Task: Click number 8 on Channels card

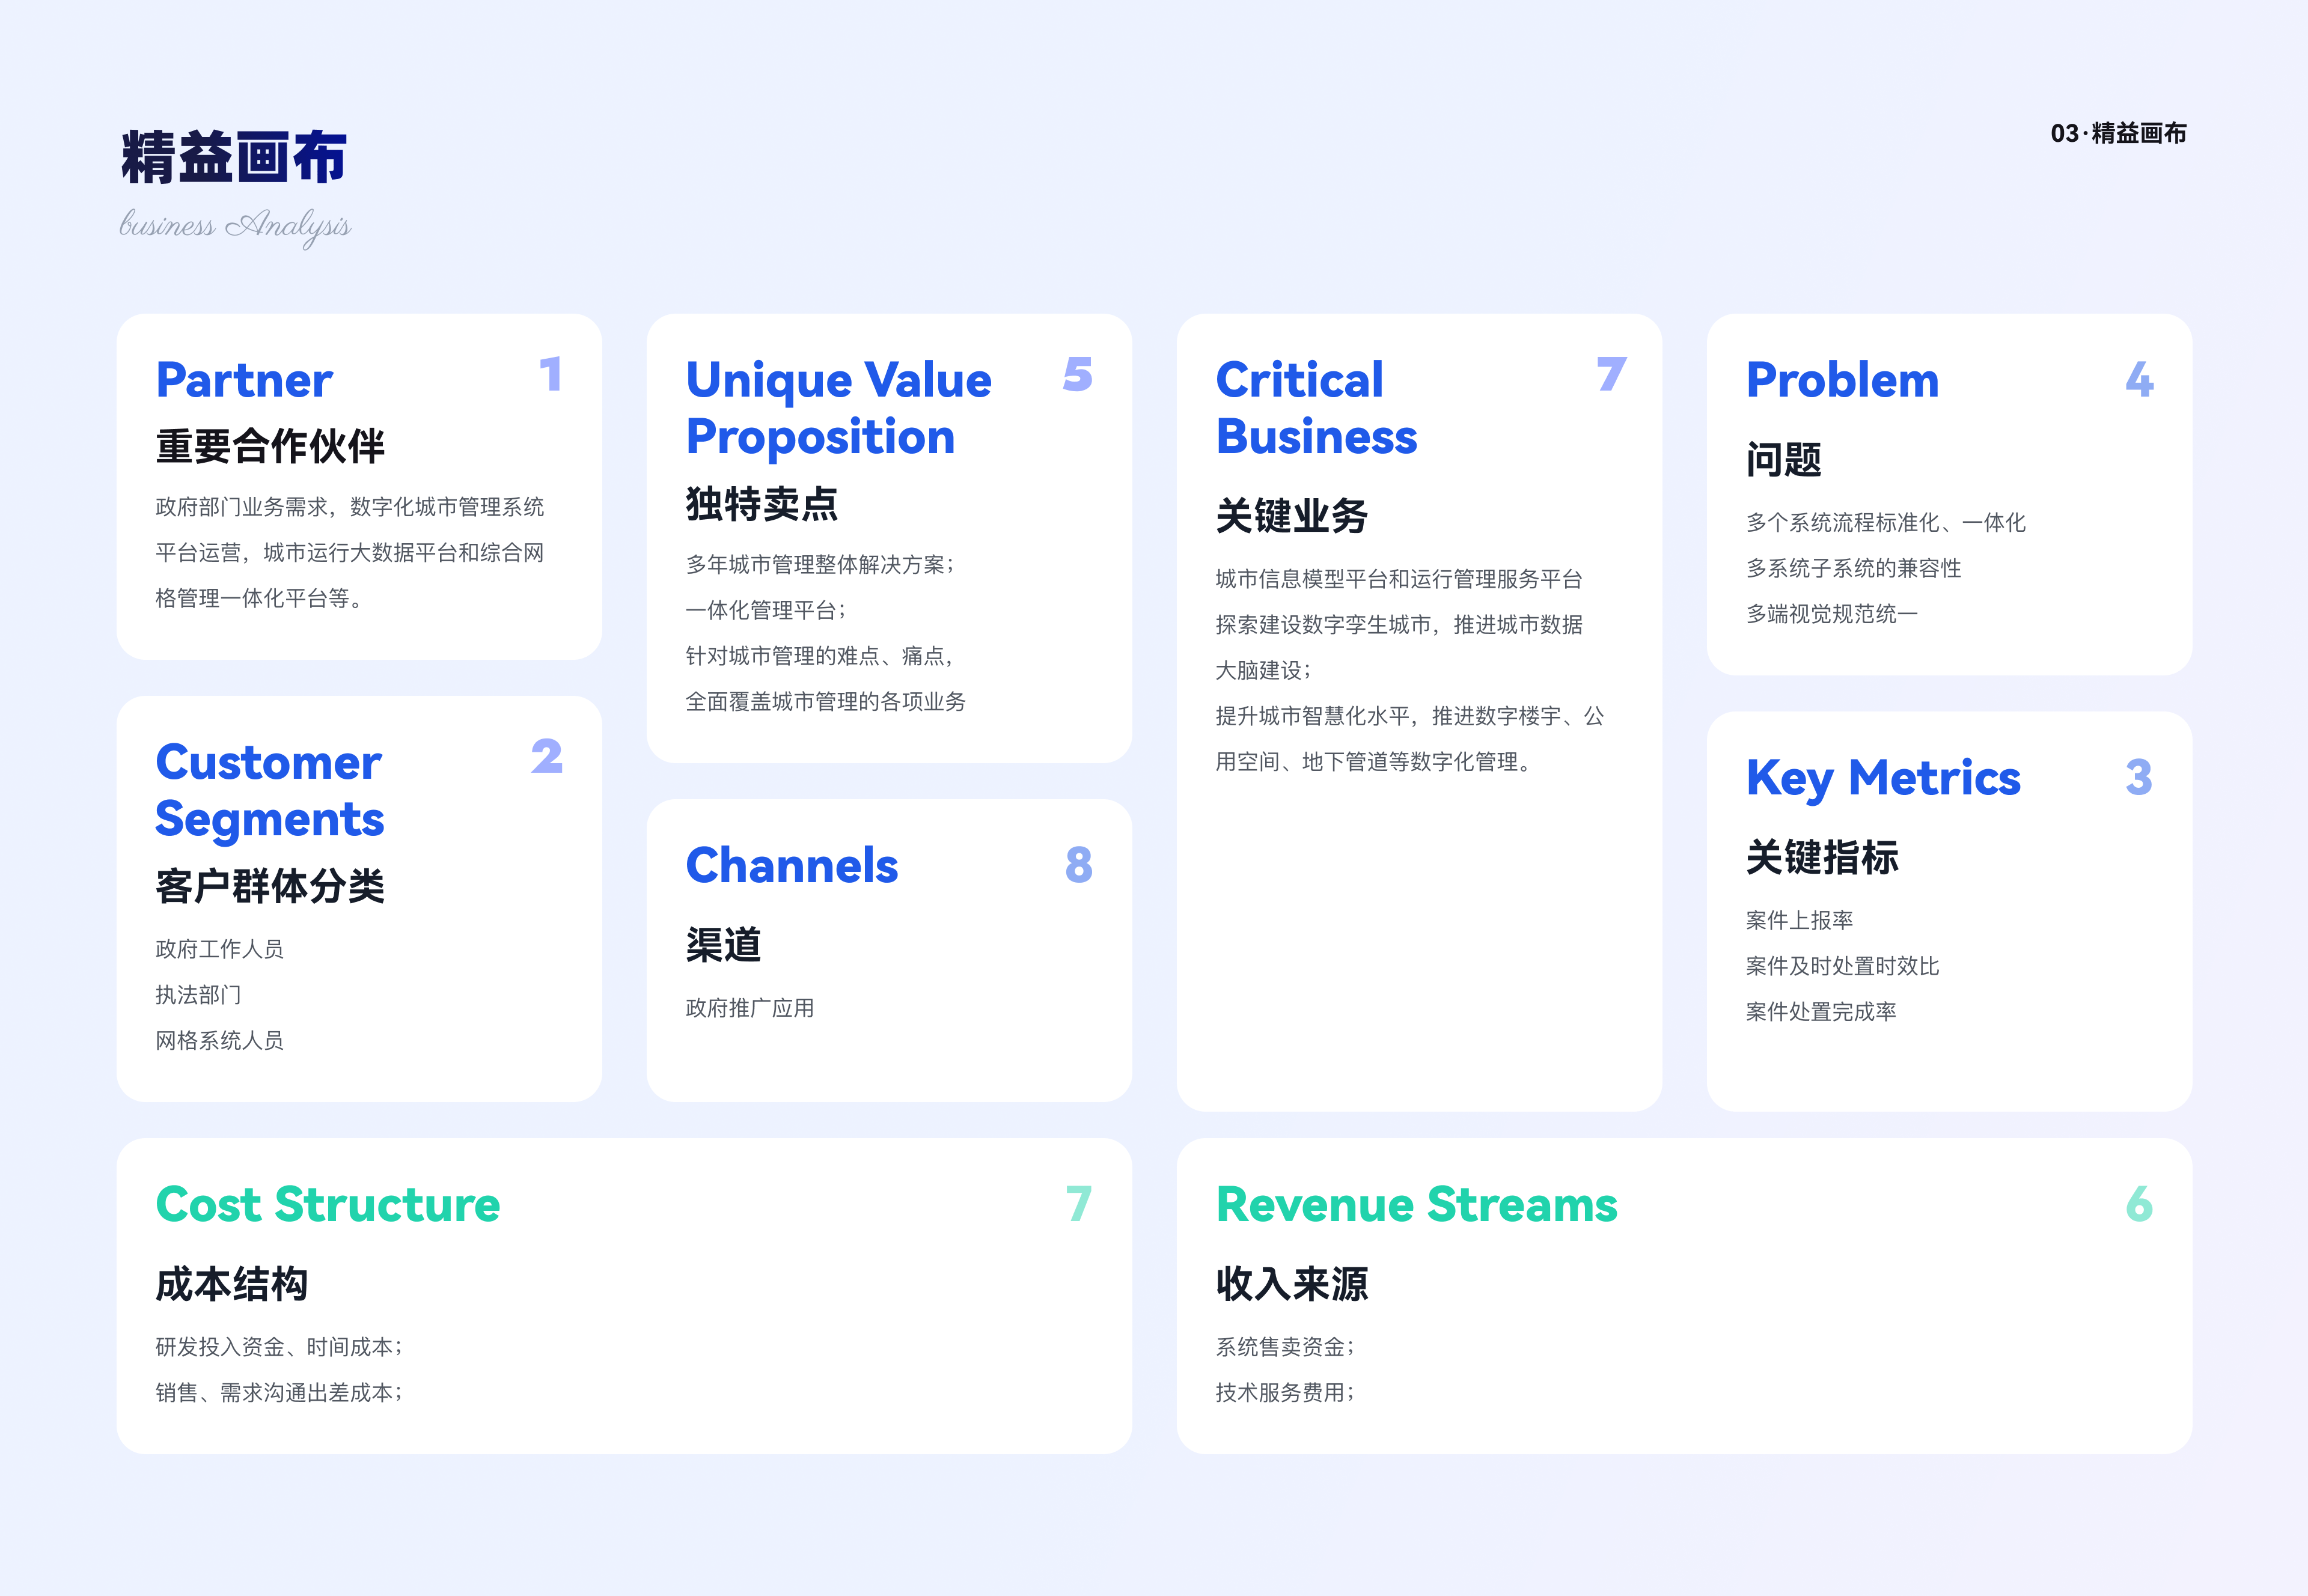Action: pos(1078,865)
